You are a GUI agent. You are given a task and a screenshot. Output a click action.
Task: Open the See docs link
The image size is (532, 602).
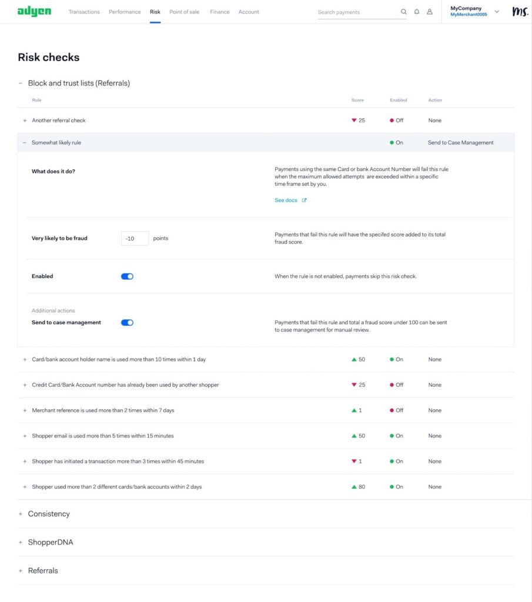tap(286, 200)
